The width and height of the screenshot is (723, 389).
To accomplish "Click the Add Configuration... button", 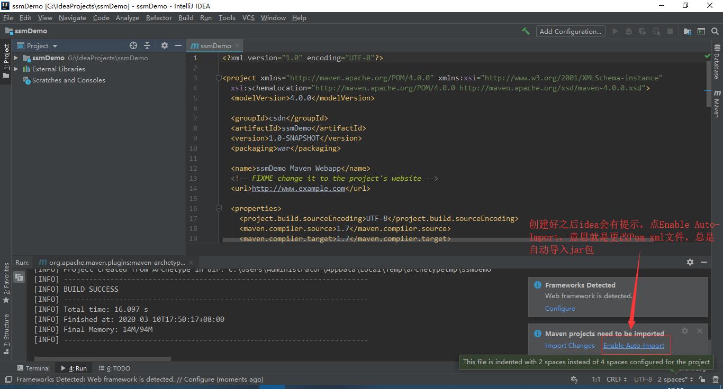I will (571, 31).
